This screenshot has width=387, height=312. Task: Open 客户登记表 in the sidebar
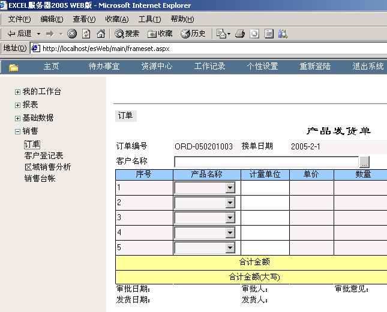(43, 155)
